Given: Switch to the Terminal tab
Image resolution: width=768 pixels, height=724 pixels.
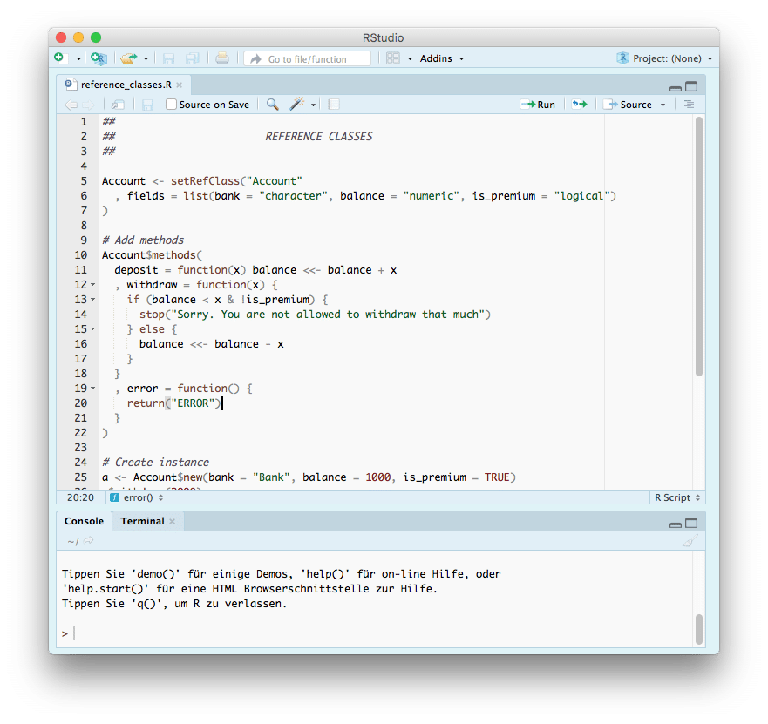Looking at the screenshot, I should pyautogui.click(x=143, y=521).
